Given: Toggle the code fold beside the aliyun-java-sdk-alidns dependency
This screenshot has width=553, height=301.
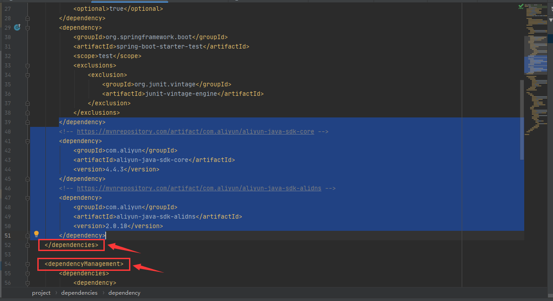Looking at the screenshot, I should tap(27, 198).
